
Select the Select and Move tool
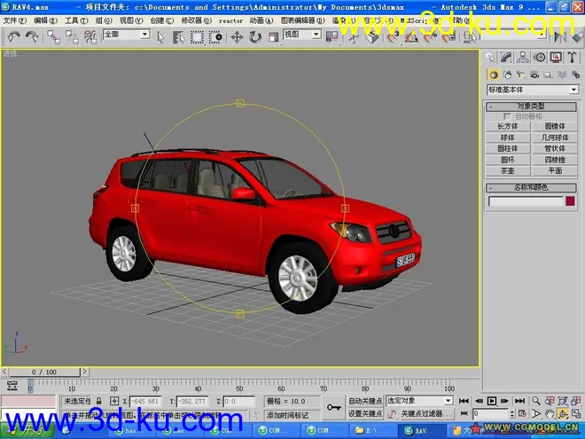point(237,37)
